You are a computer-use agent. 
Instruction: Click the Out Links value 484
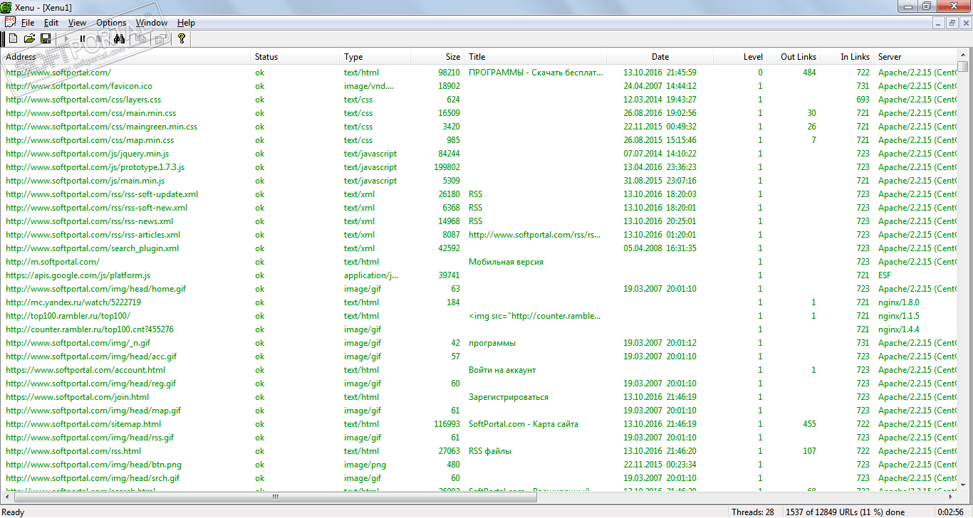click(809, 73)
